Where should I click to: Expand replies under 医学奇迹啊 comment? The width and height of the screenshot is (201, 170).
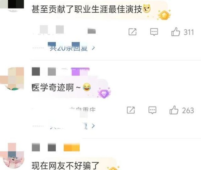(93, 126)
